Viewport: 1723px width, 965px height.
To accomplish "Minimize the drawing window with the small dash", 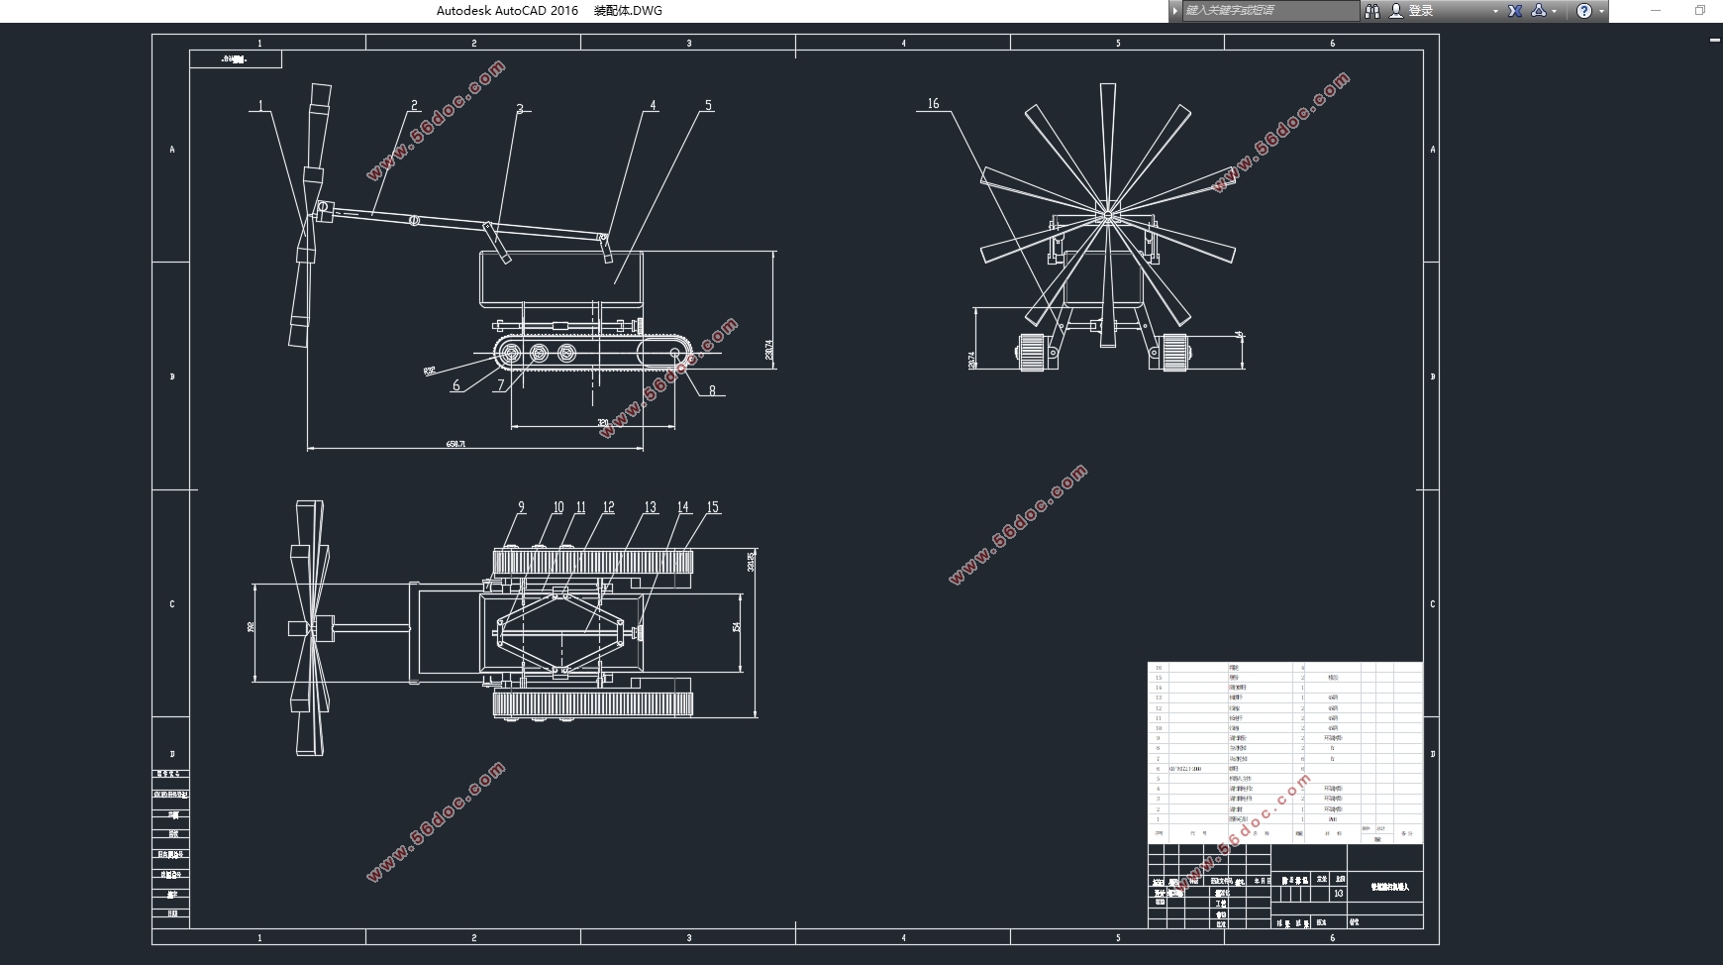I will click(x=1715, y=41).
